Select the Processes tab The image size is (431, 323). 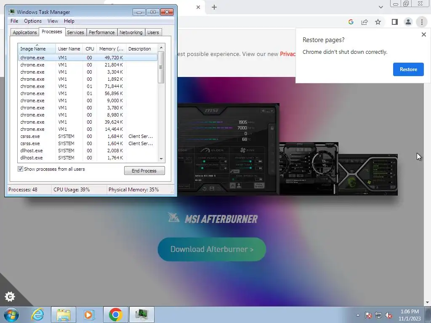pyautogui.click(x=52, y=32)
